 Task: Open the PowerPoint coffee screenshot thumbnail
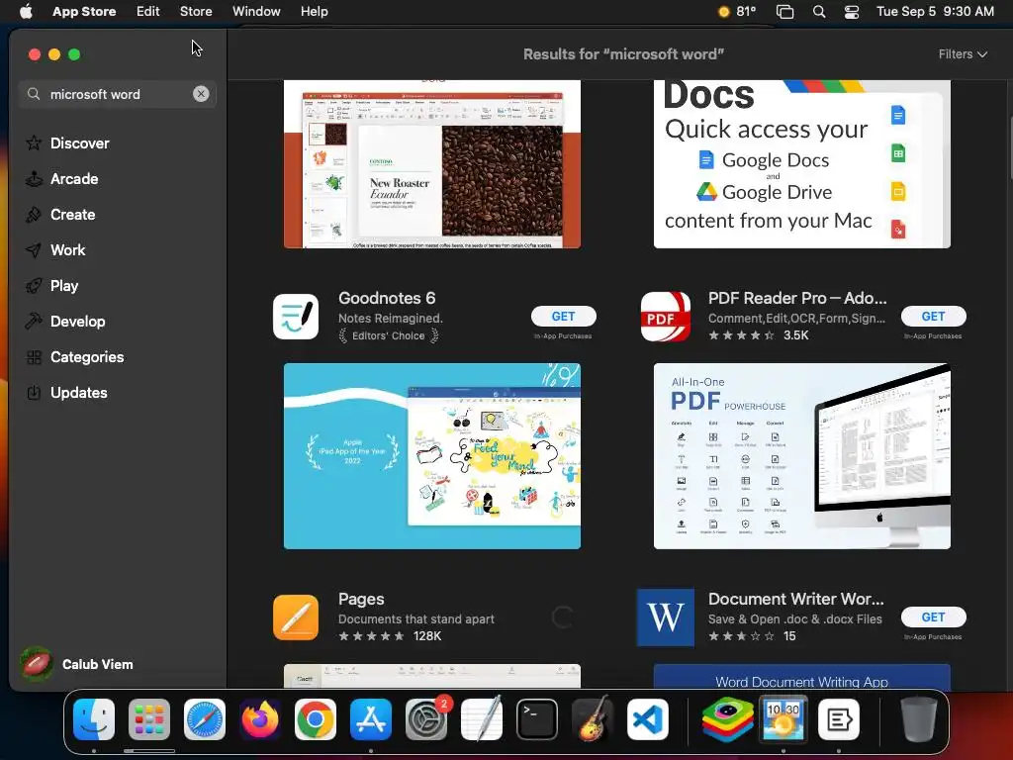coord(432,164)
